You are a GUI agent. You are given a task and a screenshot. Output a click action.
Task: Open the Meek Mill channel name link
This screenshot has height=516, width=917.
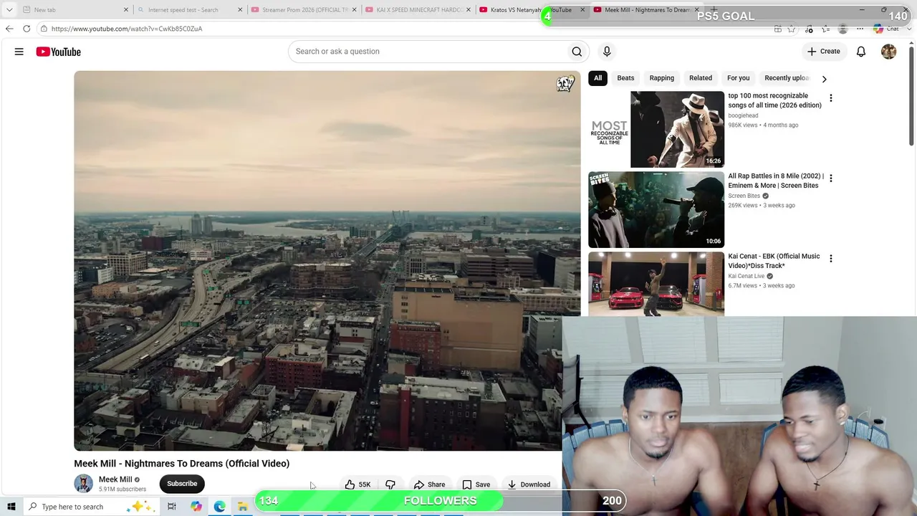tap(115, 479)
